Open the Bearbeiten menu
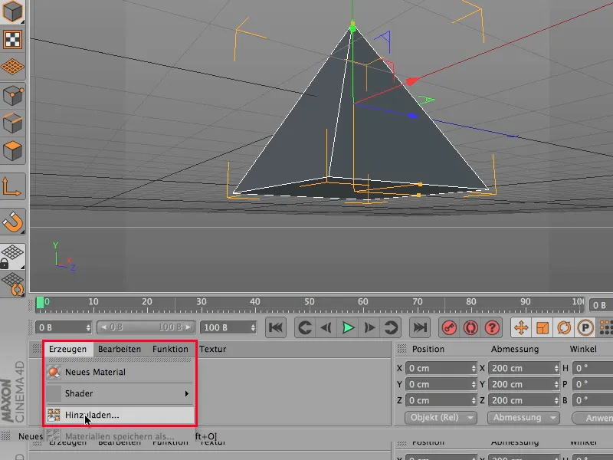Viewport: 613px width, 460px height. pos(120,349)
